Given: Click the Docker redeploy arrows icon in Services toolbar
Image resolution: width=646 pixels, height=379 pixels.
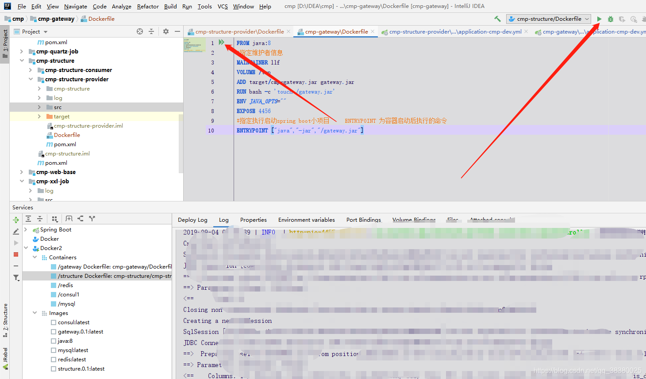Looking at the screenshot, I should pyautogui.click(x=15, y=219).
